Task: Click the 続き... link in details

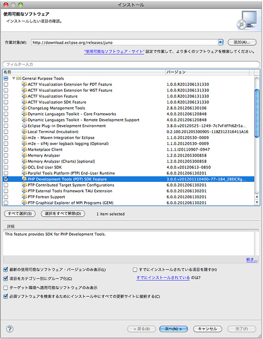Action: [252, 259]
